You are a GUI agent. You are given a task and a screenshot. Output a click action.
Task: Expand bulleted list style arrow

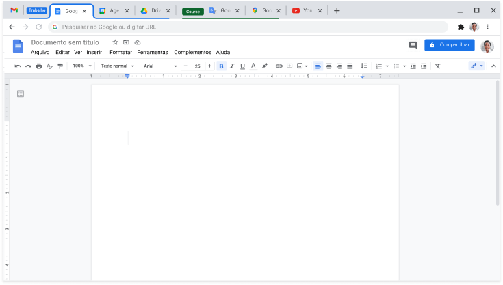click(404, 66)
